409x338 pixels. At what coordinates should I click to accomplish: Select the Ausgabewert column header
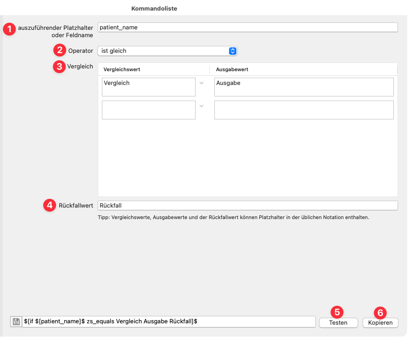tap(232, 69)
